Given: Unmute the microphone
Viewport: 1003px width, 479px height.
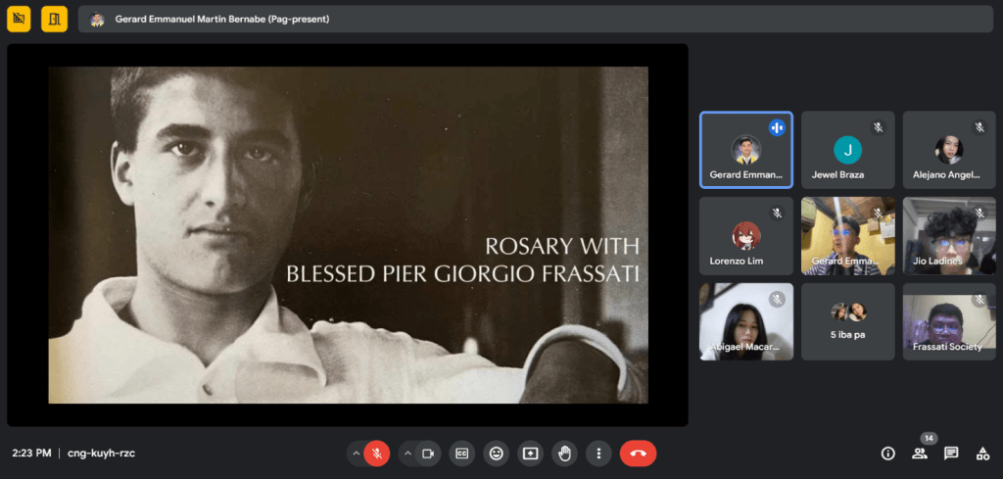Looking at the screenshot, I should tap(376, 454).
